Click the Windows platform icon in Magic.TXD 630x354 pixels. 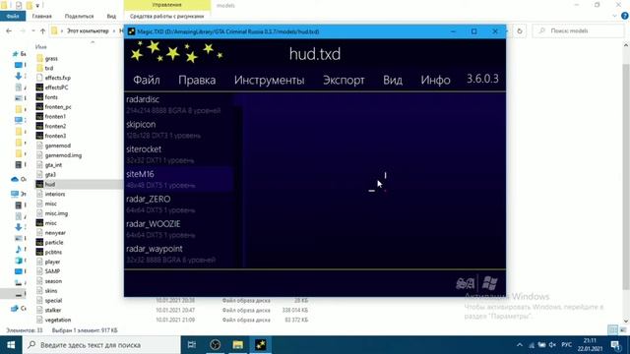click(489, 283)
